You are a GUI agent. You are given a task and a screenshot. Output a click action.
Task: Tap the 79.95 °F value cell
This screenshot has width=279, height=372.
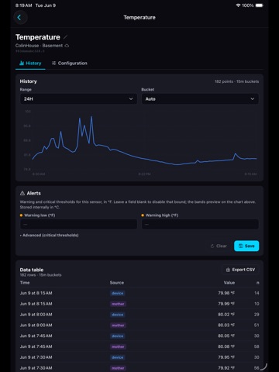tap(226, 357)
